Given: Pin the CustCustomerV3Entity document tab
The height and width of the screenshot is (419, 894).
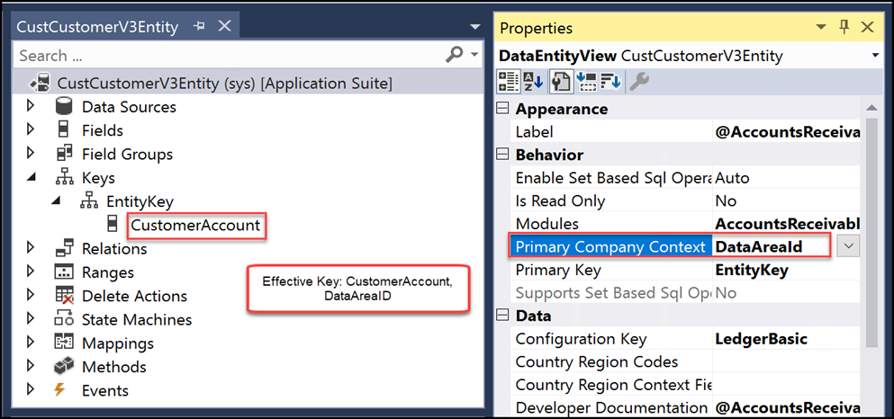Looking at the screenshot, I should 200,26.
